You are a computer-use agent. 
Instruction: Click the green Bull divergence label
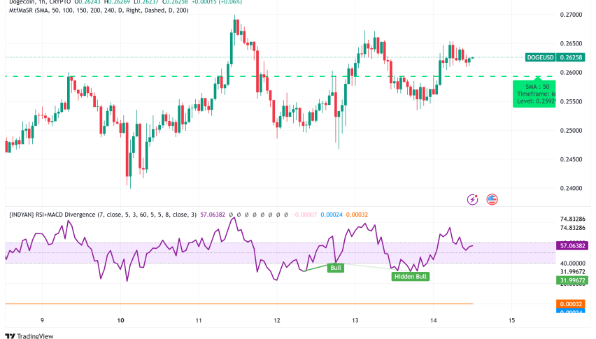(x=336, y=268)
